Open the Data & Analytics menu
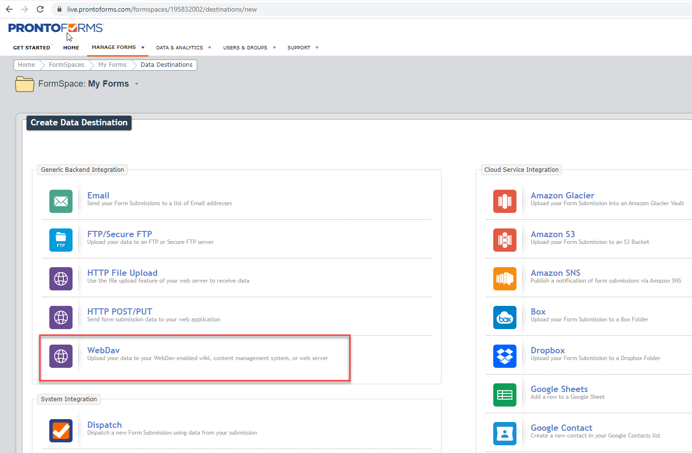Viewport: 692px width, 453px height. 179,48
